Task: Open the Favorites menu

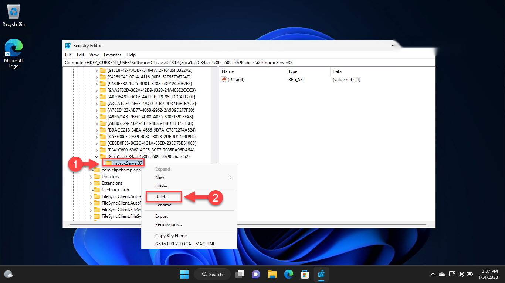Action: (x=112, y=55)
